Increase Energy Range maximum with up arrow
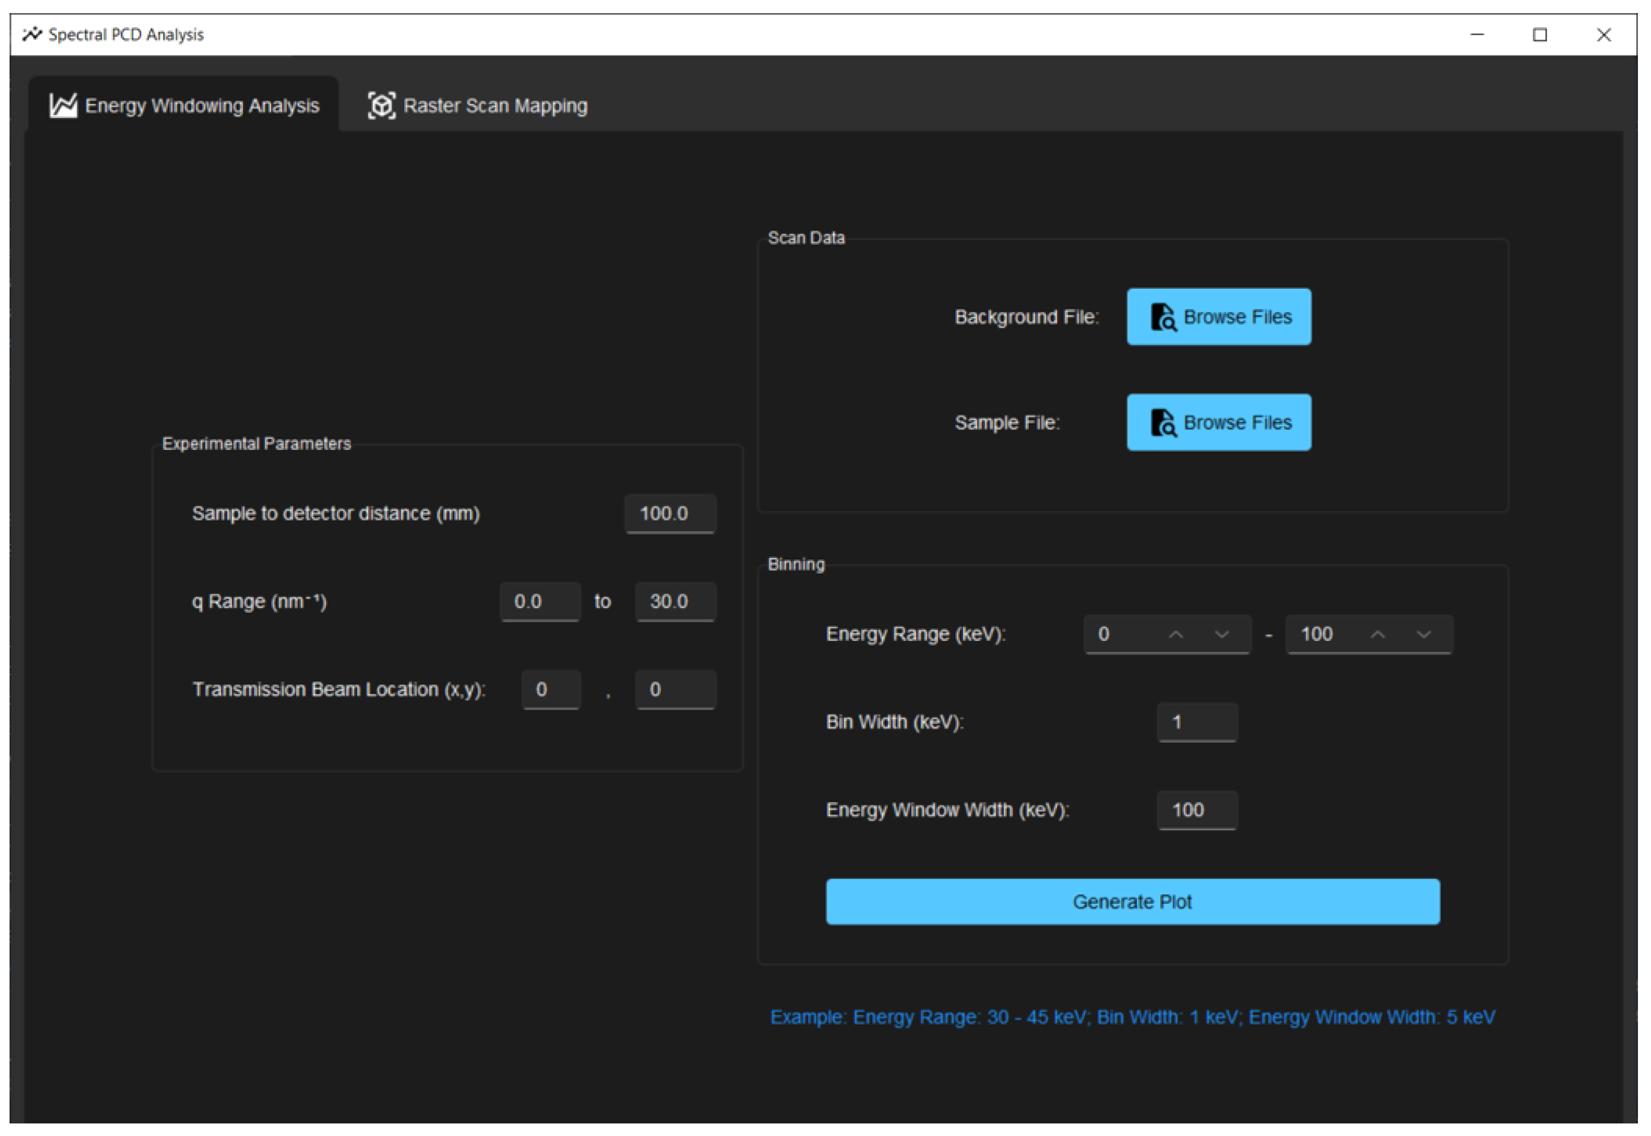The height and width of the screenshot is (1136, 1651). click(1377, 634)
